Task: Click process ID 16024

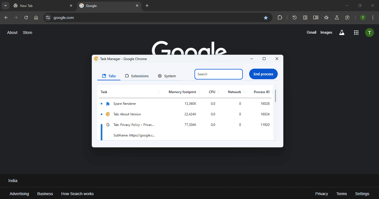Action: point(265,114)
